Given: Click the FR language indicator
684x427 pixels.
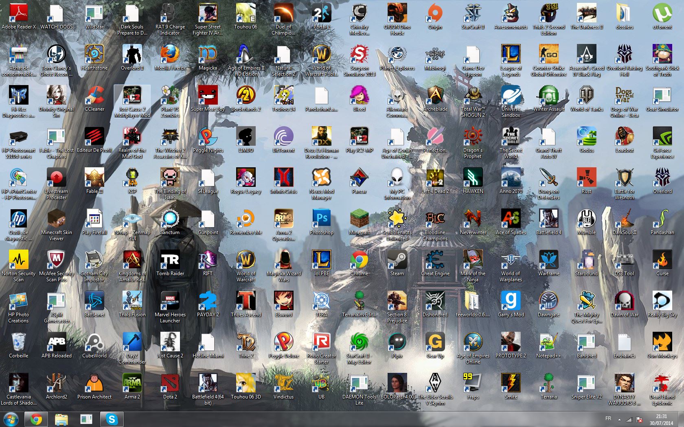Looking at the screenshot, I should pos(608,418).
